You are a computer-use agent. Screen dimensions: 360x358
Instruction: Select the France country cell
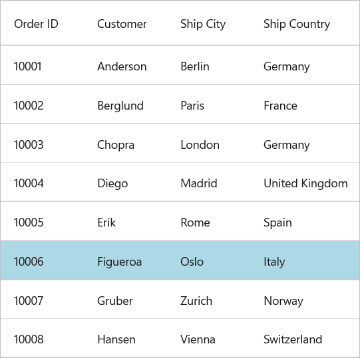click(x=305, y=104)
